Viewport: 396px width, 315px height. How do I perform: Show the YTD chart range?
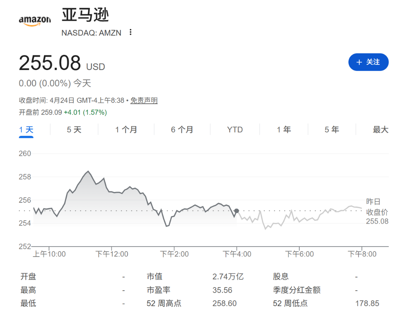pyautogui.click(x=235, y=130)
